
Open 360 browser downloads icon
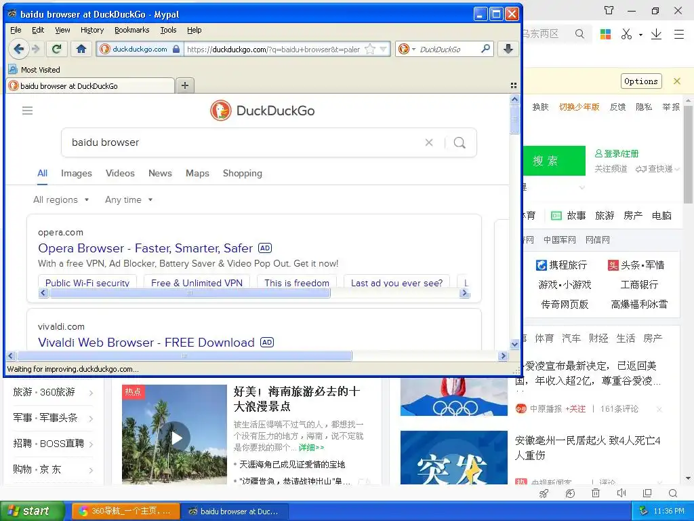[x=656, y=34]
